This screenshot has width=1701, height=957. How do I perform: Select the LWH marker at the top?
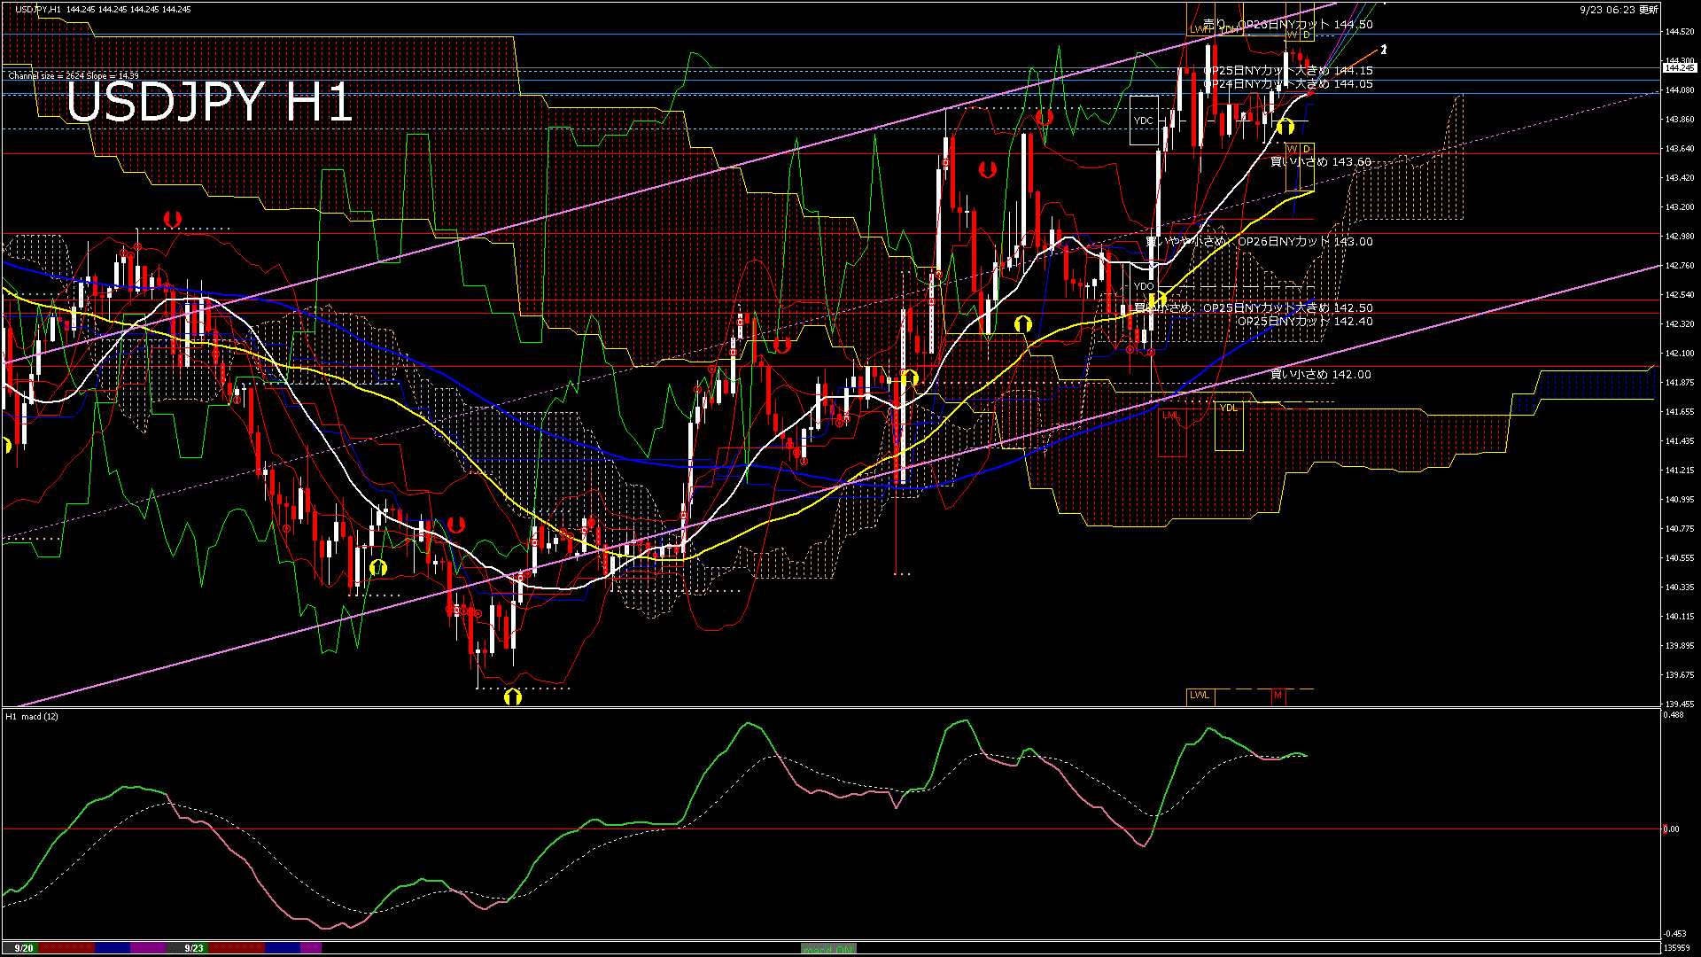(x=1200, y=29)
